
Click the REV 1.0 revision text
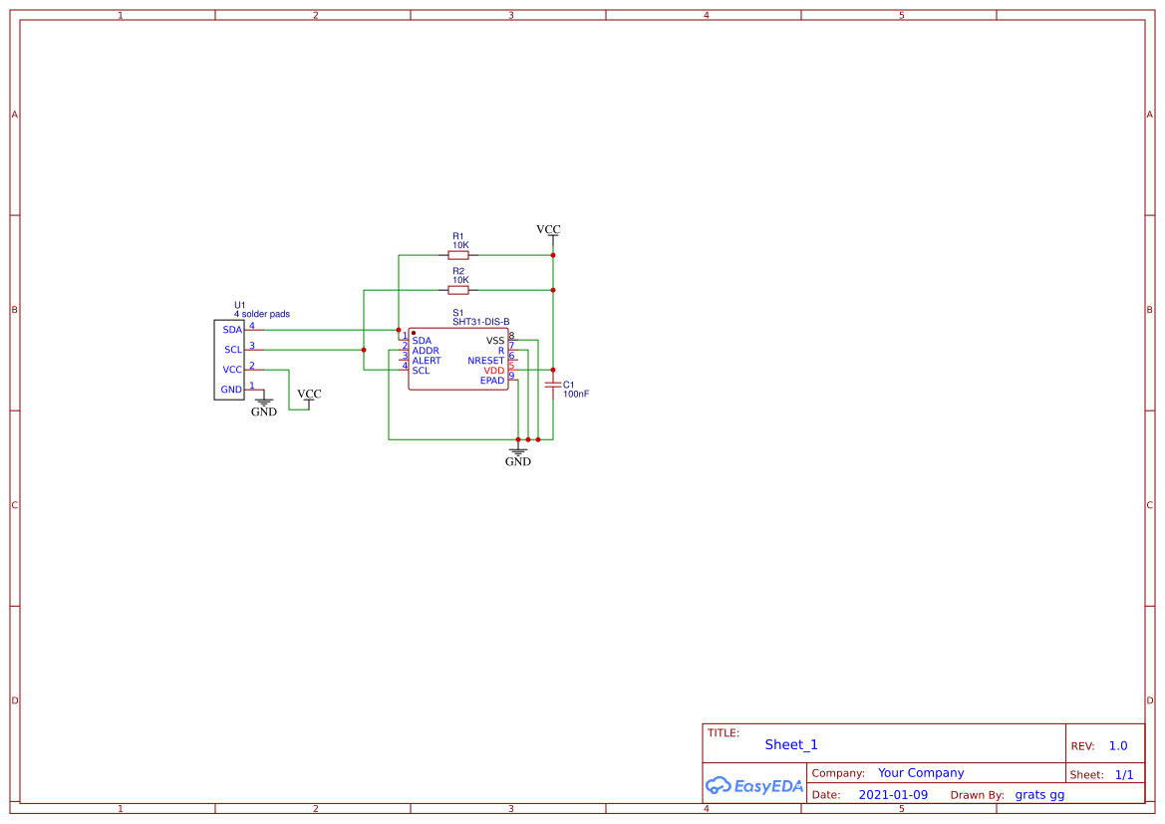(1115, 744)
